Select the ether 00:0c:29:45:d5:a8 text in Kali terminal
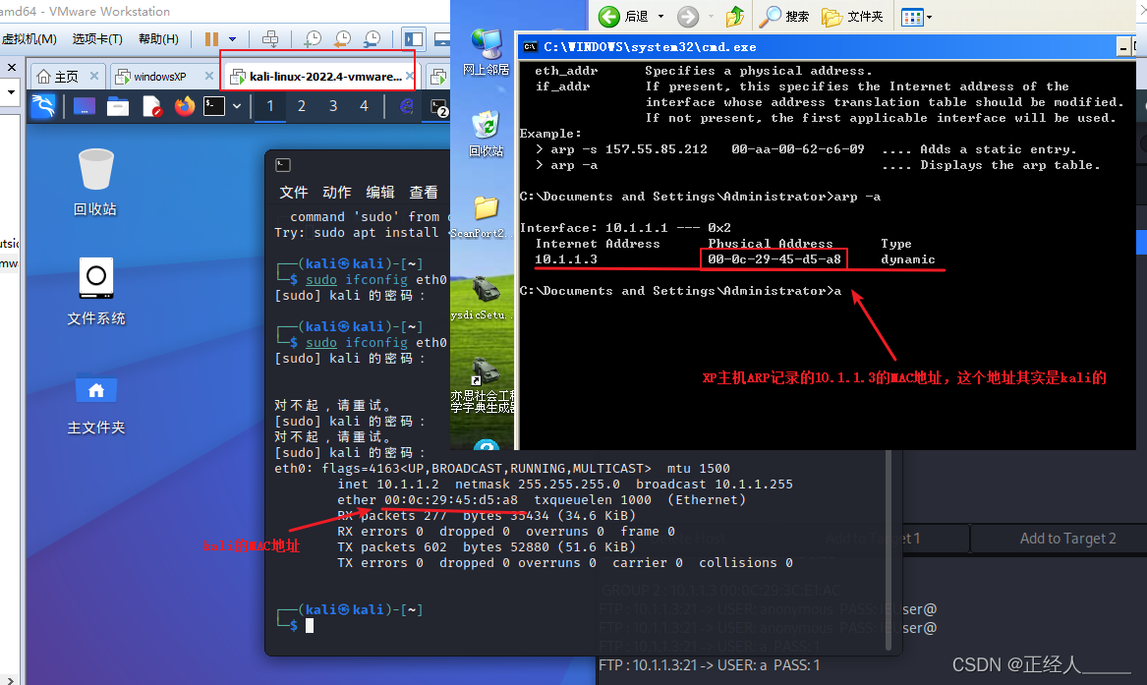The height and width of the screenshot is (685, 1147). [428, 500]
